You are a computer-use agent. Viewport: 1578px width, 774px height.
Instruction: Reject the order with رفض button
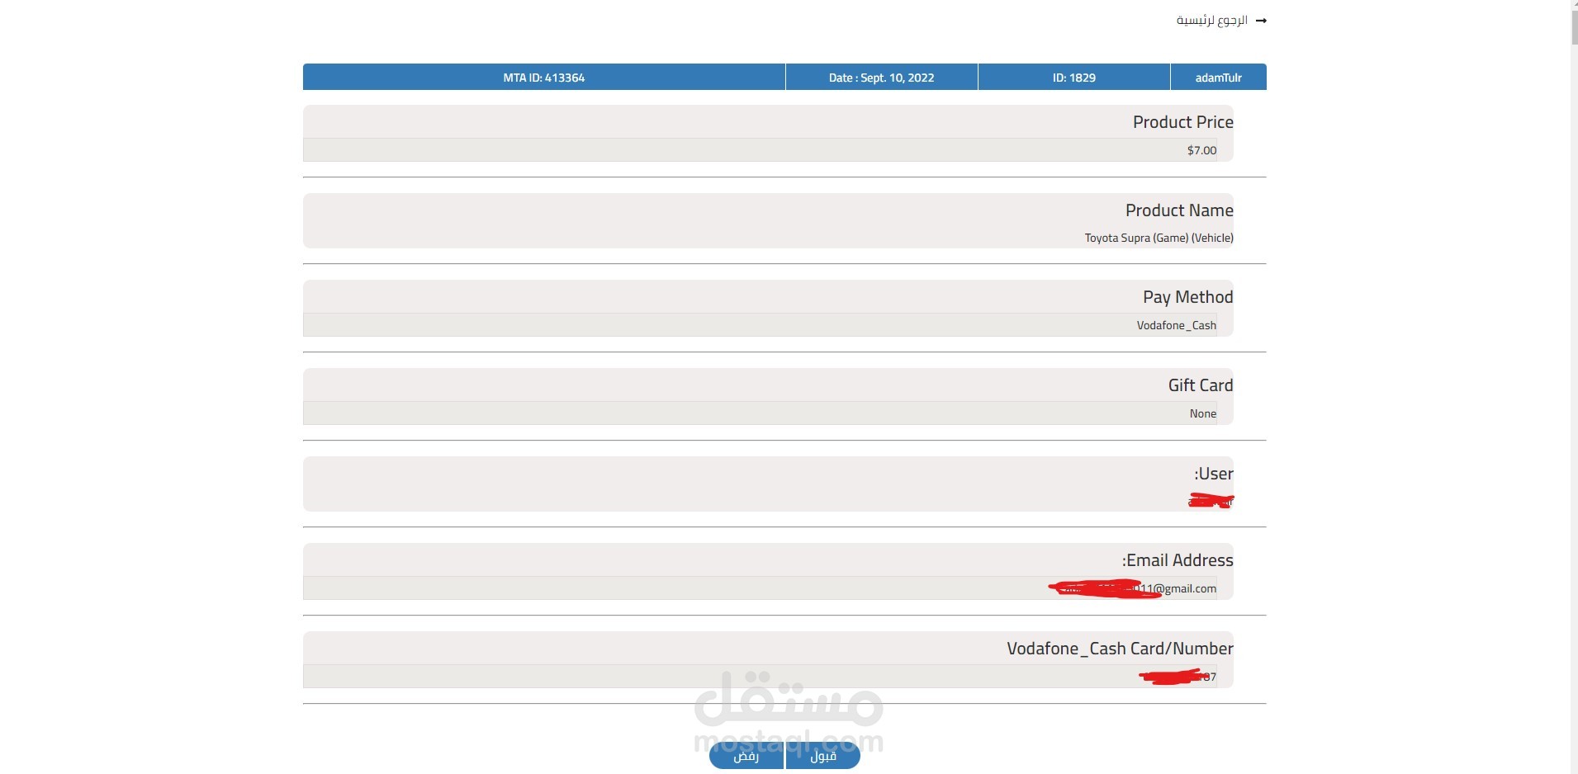(746, 755)
